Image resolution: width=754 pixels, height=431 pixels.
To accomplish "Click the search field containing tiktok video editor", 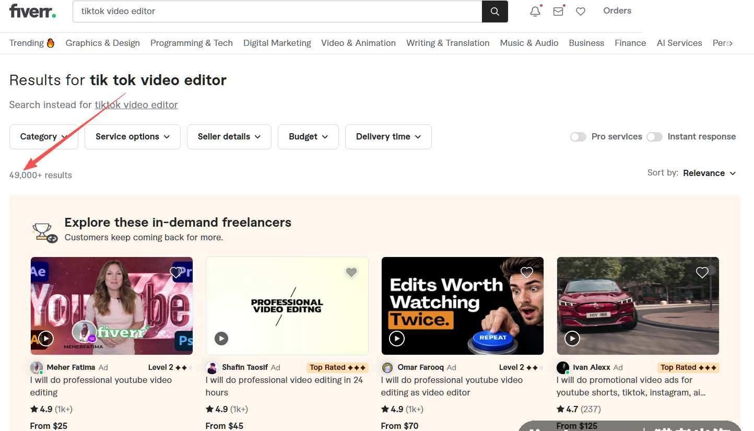I will tap(277, 11).
